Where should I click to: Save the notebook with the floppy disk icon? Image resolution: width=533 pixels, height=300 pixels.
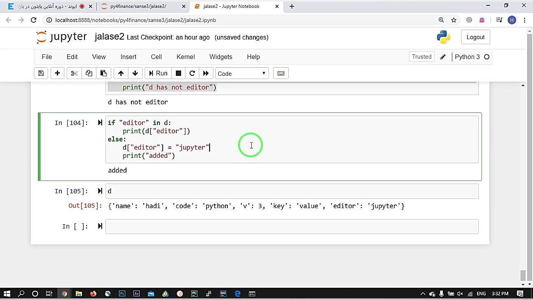click(41, 73)
